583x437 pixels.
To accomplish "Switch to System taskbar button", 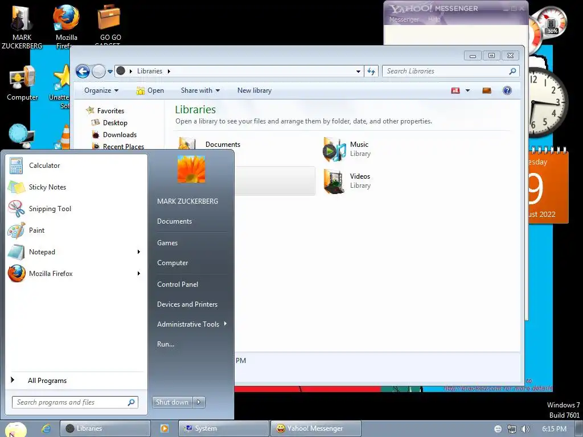I will (x=224, y=428).
